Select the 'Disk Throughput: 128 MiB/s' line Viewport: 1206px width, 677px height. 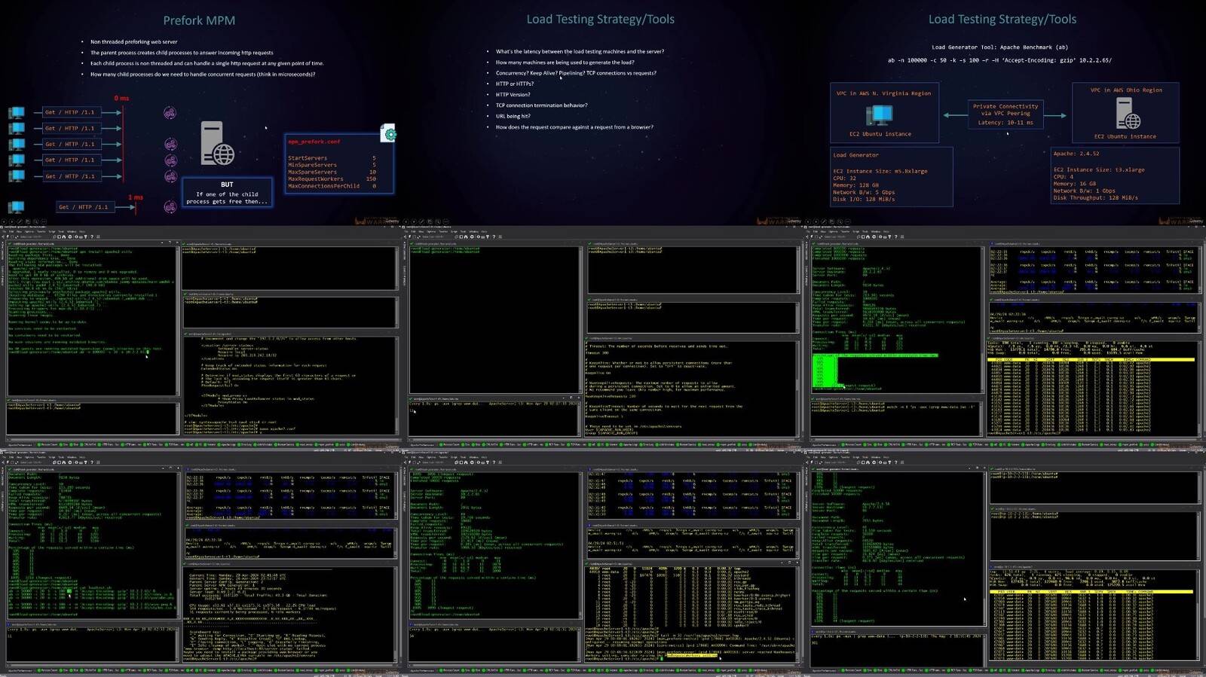click(x=1096, y=197)
